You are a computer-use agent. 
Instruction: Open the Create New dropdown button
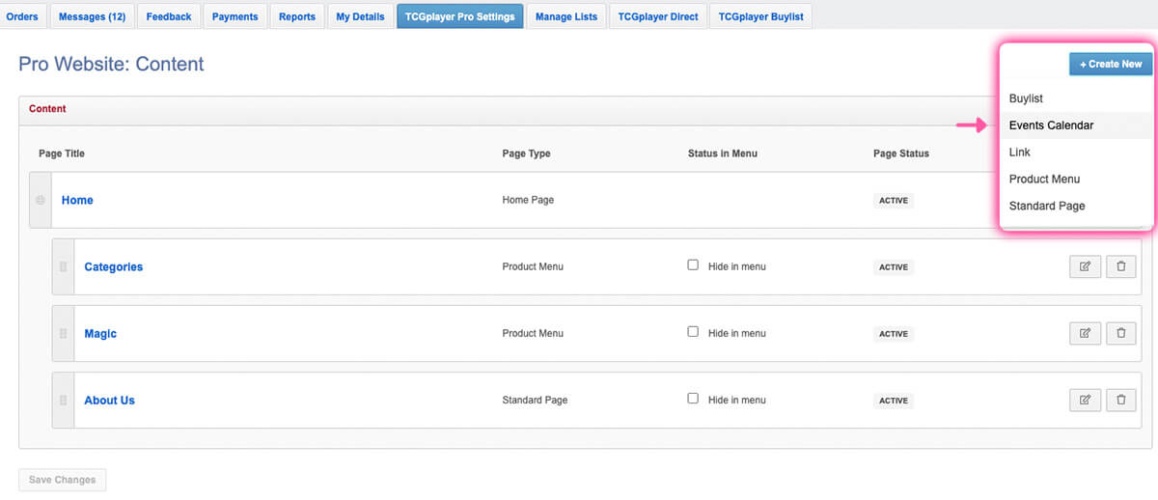click(1111, 64)
